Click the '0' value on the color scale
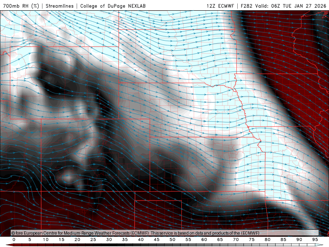This screenshot has width=329, height=247. [x=14, y=240]
